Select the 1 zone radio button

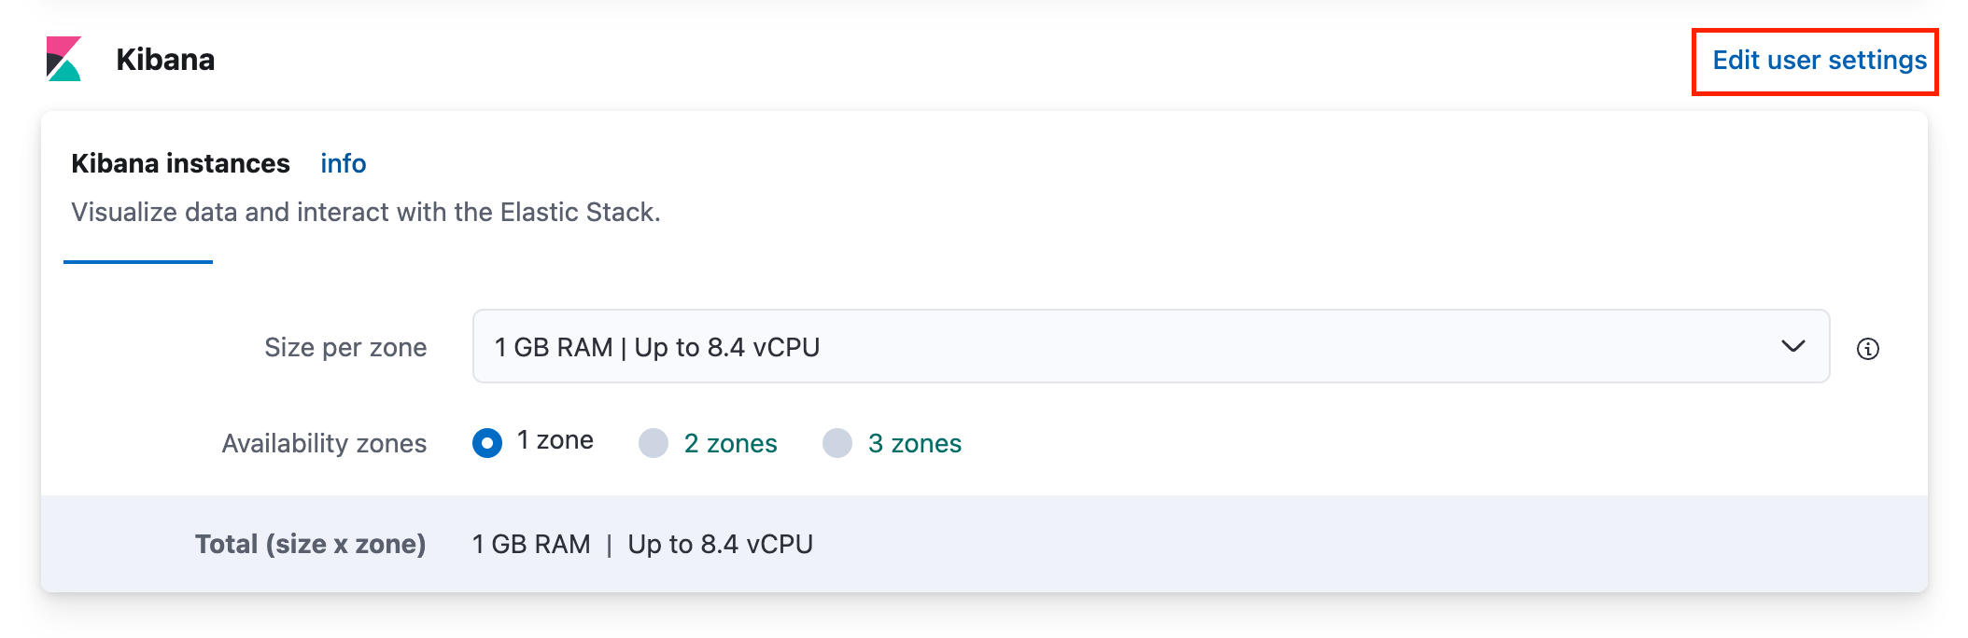(x=487, y=442)
